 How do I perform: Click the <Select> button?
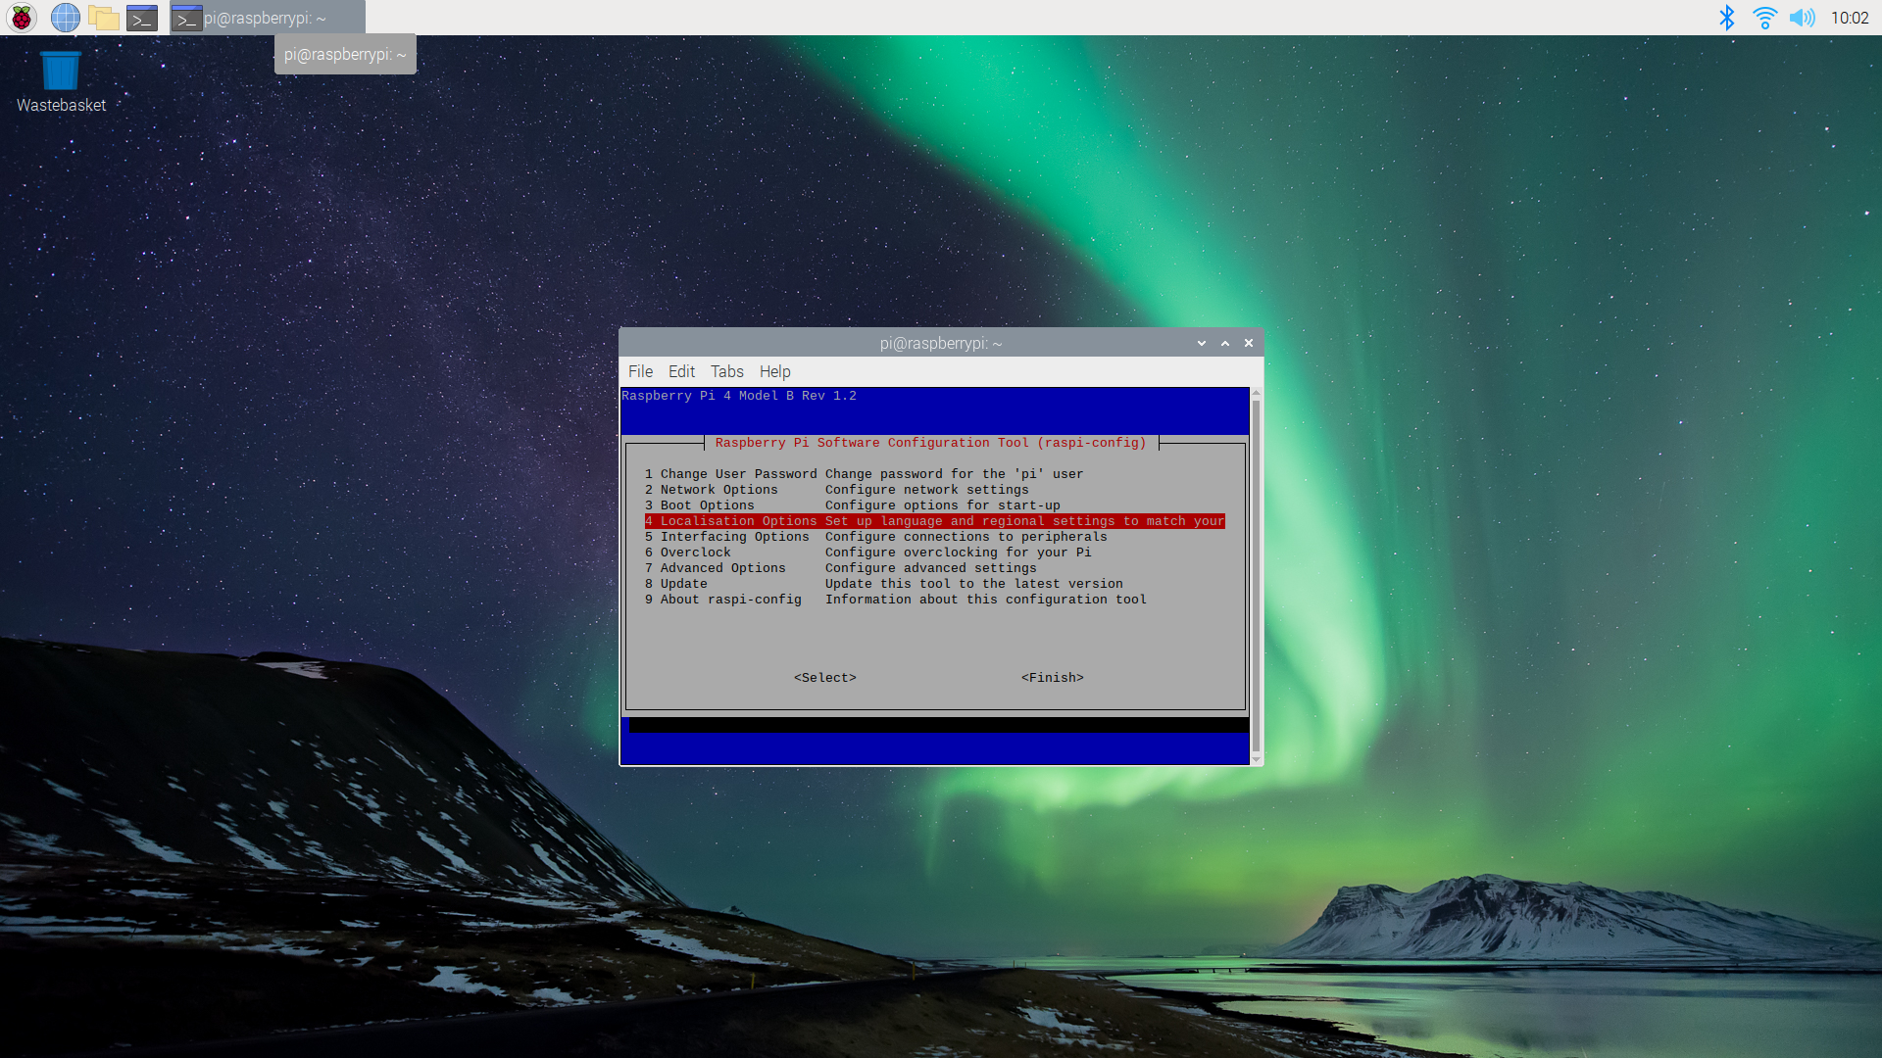coord(824,678)
